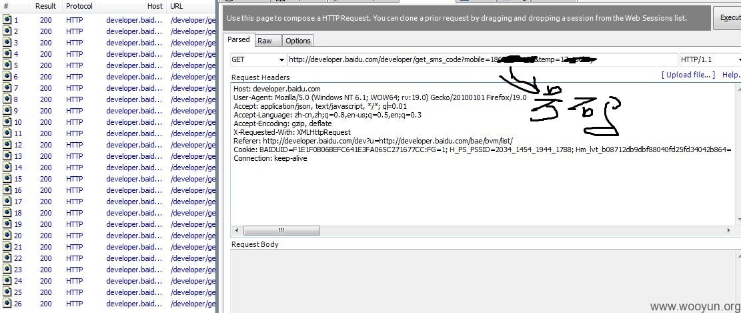Viewport: 741px width, 313px height.
Task: Click the Request Headers scroll-right arrow
Action: [729, 230]
